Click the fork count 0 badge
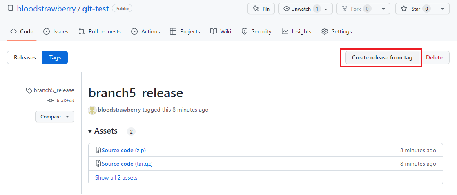This screenshot has height=195, width=457. point(367,9)
